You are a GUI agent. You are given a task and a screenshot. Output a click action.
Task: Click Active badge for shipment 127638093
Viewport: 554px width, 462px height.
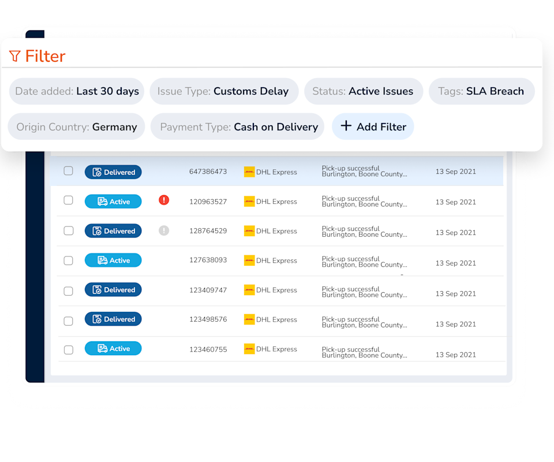[x=113, y=260]
